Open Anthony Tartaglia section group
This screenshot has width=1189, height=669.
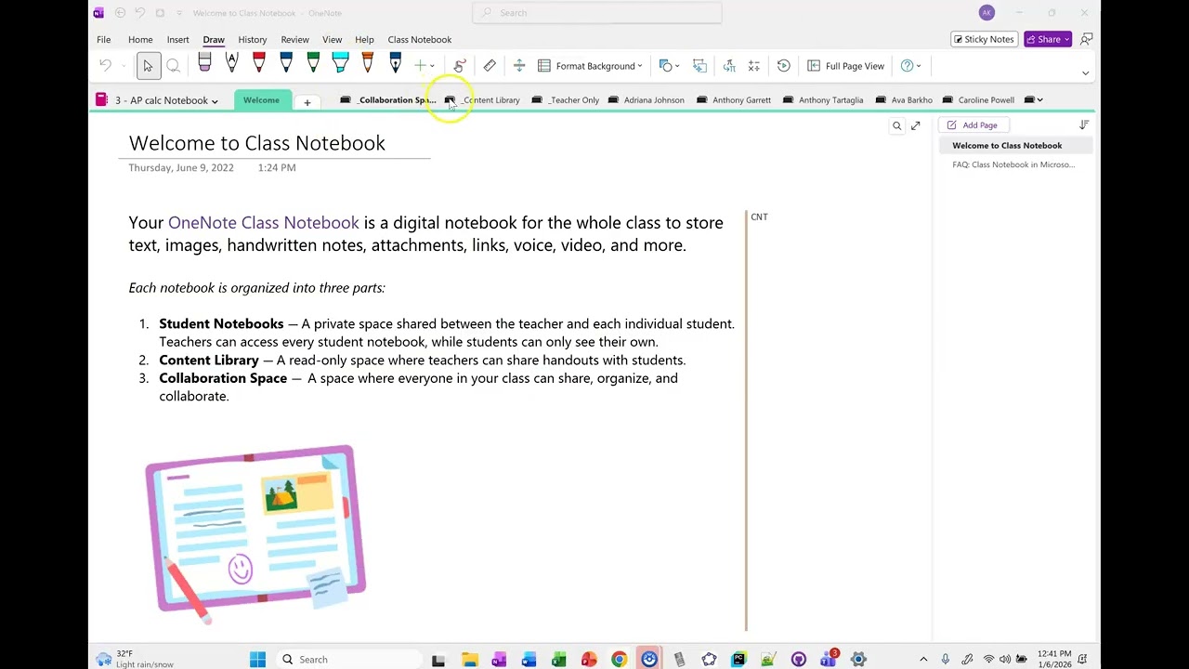point(823,100)
